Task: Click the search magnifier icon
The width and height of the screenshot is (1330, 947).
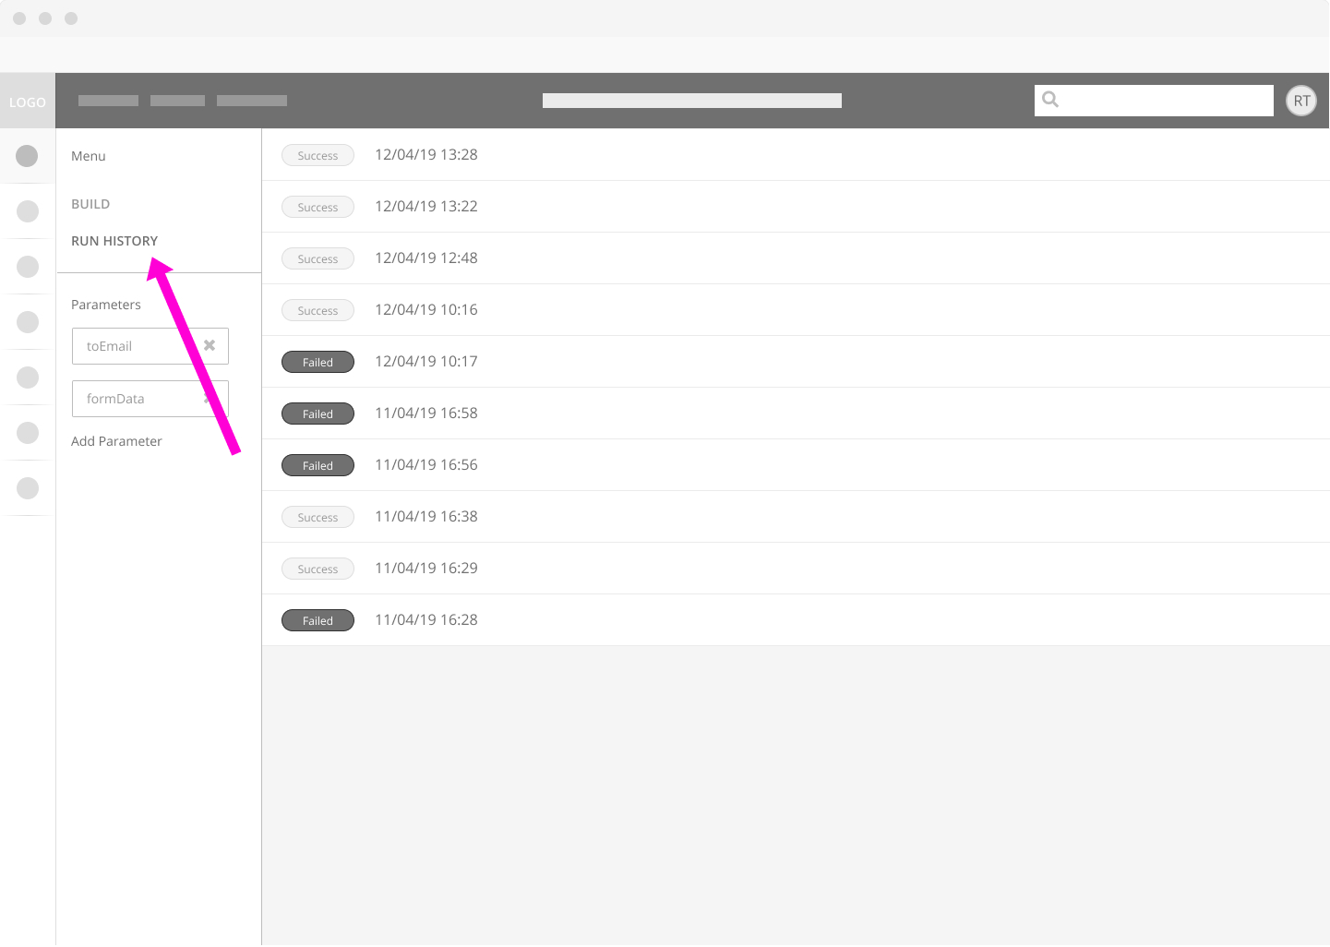Action: pos(1050,99)
